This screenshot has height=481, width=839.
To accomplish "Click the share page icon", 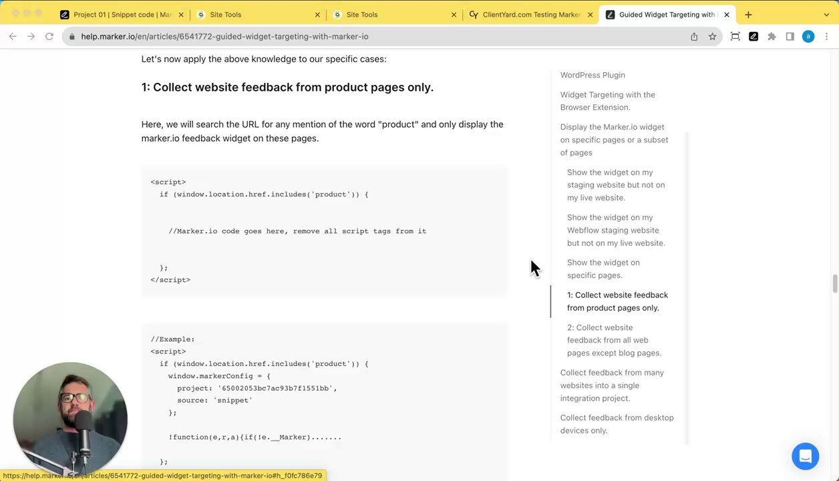I will pos(694,37).
